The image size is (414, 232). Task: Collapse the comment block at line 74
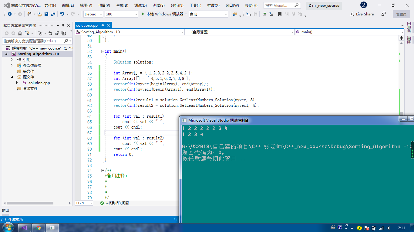tap(103, 171)
